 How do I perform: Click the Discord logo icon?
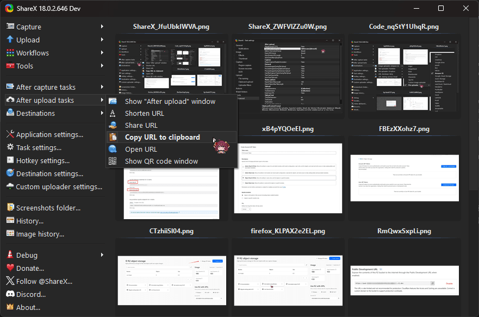(10, 294)
